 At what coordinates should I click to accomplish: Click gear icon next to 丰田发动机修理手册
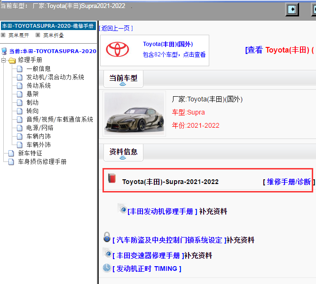point(122,208)
